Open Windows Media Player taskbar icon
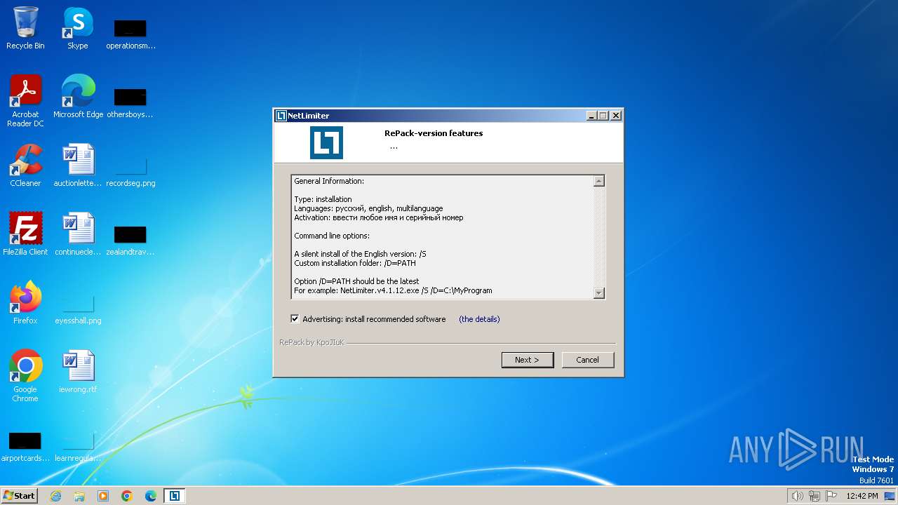The image size is (898, 505). [x=103, y=496]
